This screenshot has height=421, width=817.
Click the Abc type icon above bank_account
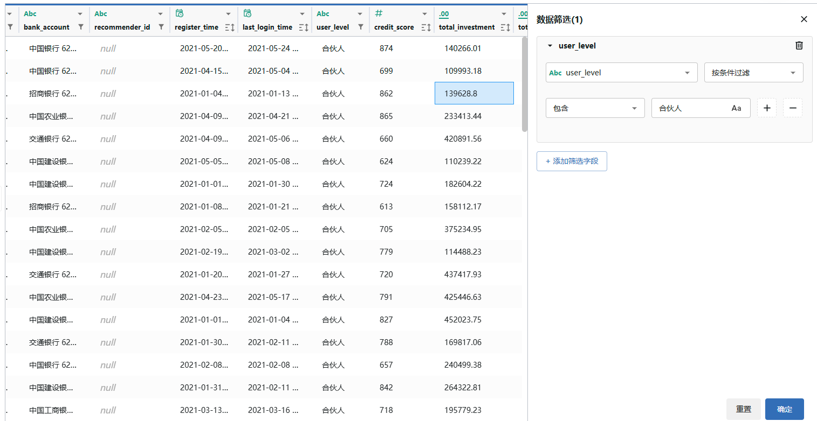(x=30, y=13)
